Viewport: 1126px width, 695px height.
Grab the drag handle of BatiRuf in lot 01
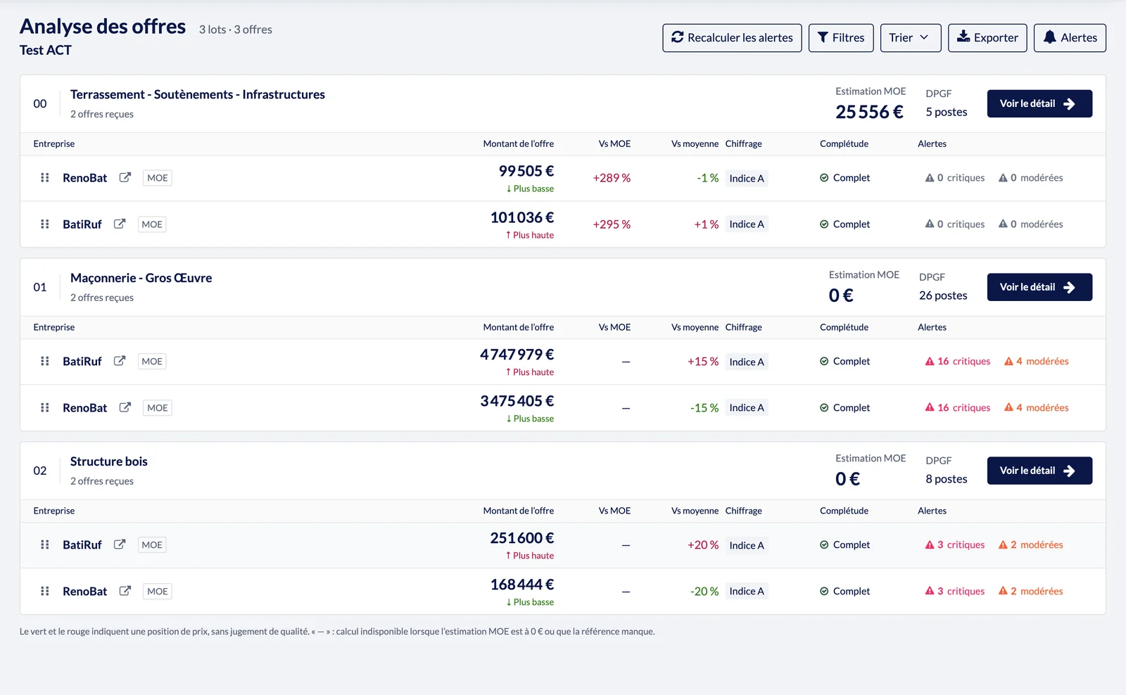(45, 362)
